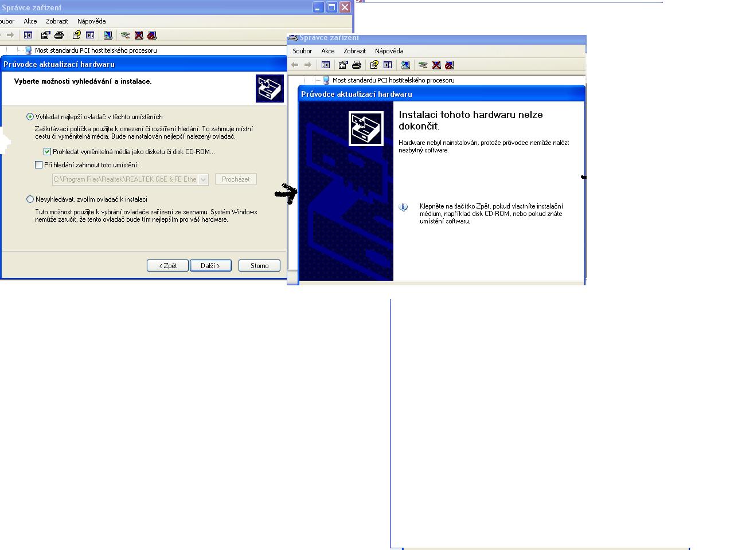The height and width of the screenshot is (550, 734).
Task: Scan for hardware changes in left window toolbar
Action: [x=108, y=35]
